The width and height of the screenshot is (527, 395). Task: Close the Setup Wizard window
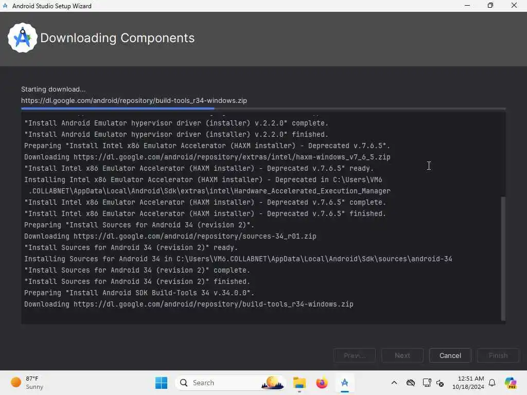tap(514, 5)
